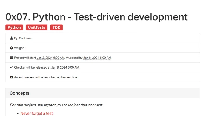
Task: Click the TDD tag badge
Action: tap(56, 27)
